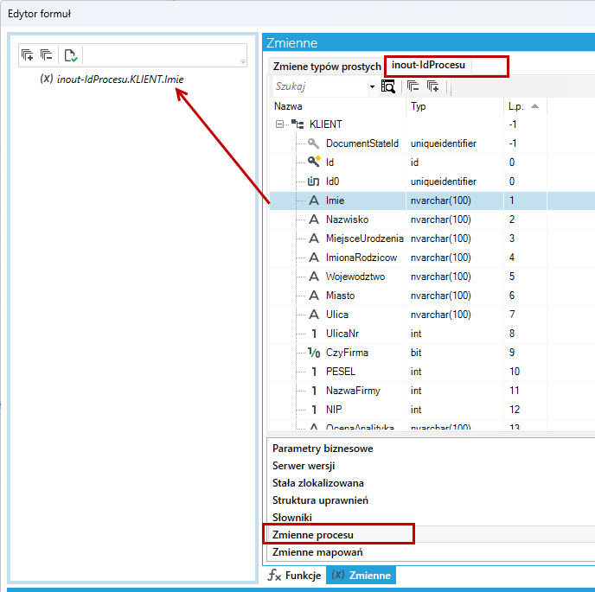The height and width of the screenshot is (592, 595).
Task: Select the MiejsceUrodzenia field row
Action: coord(432,239)
